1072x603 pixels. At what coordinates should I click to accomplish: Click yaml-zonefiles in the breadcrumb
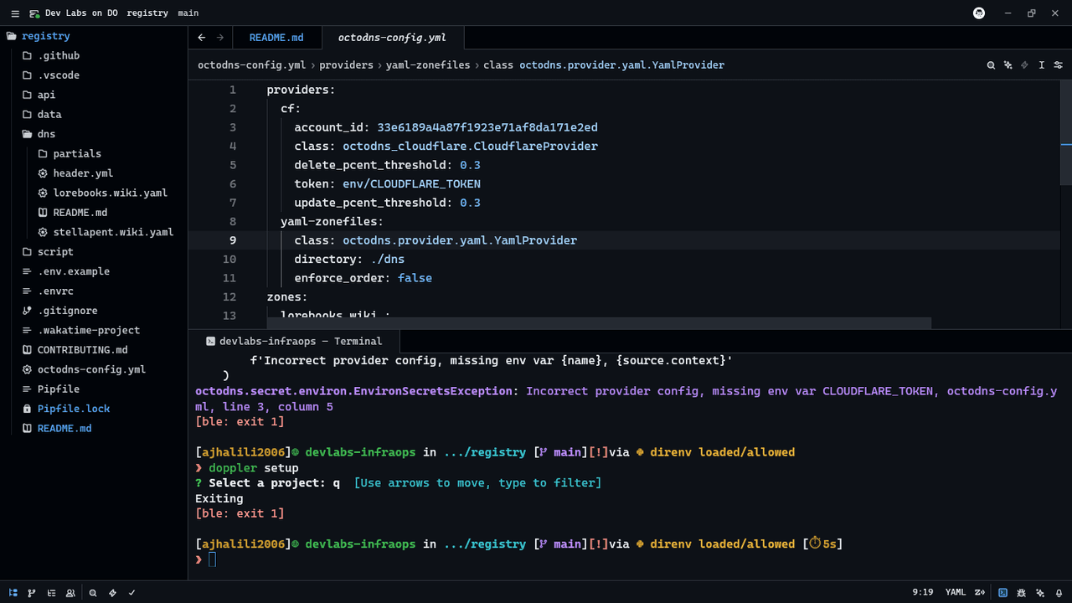click(x=427, y=65)
